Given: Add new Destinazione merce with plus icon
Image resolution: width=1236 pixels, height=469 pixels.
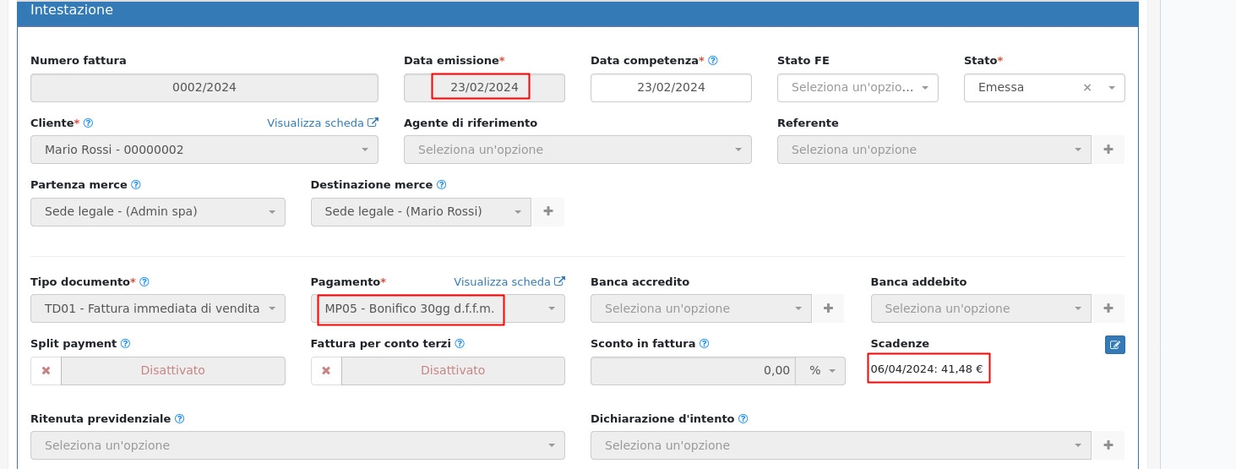Looking at the screenshot, I should point(547,212).
